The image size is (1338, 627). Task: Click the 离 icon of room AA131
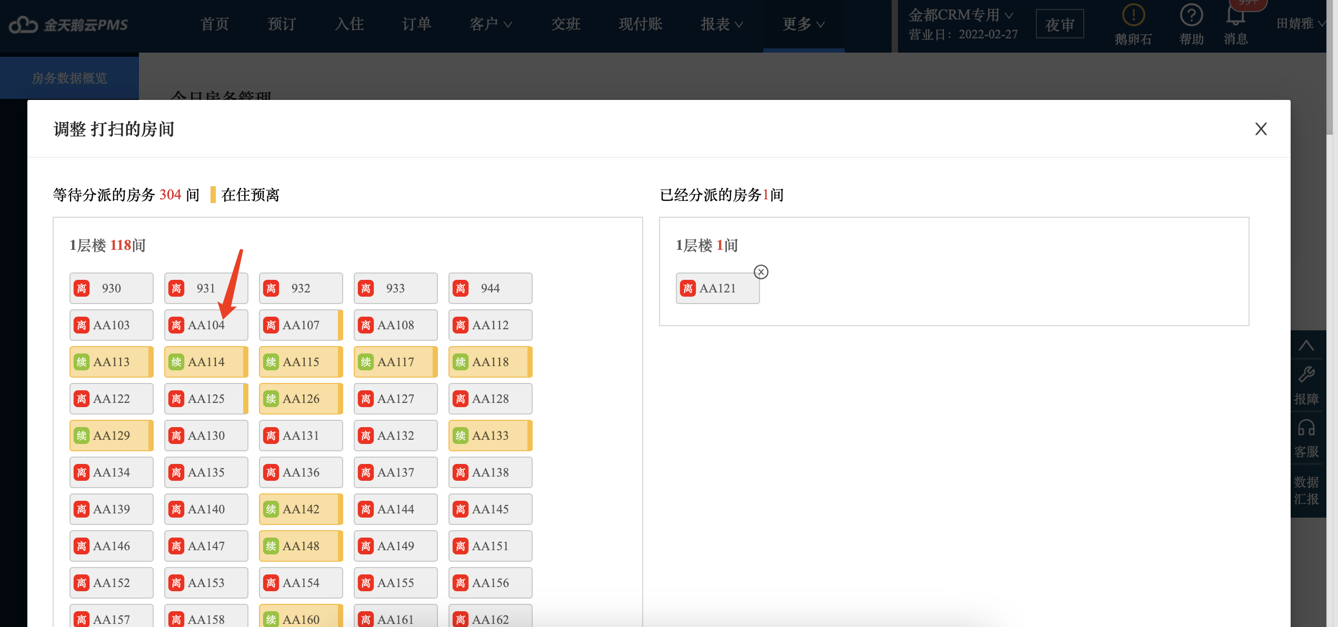pyautogui.click(x=271, y=436)
